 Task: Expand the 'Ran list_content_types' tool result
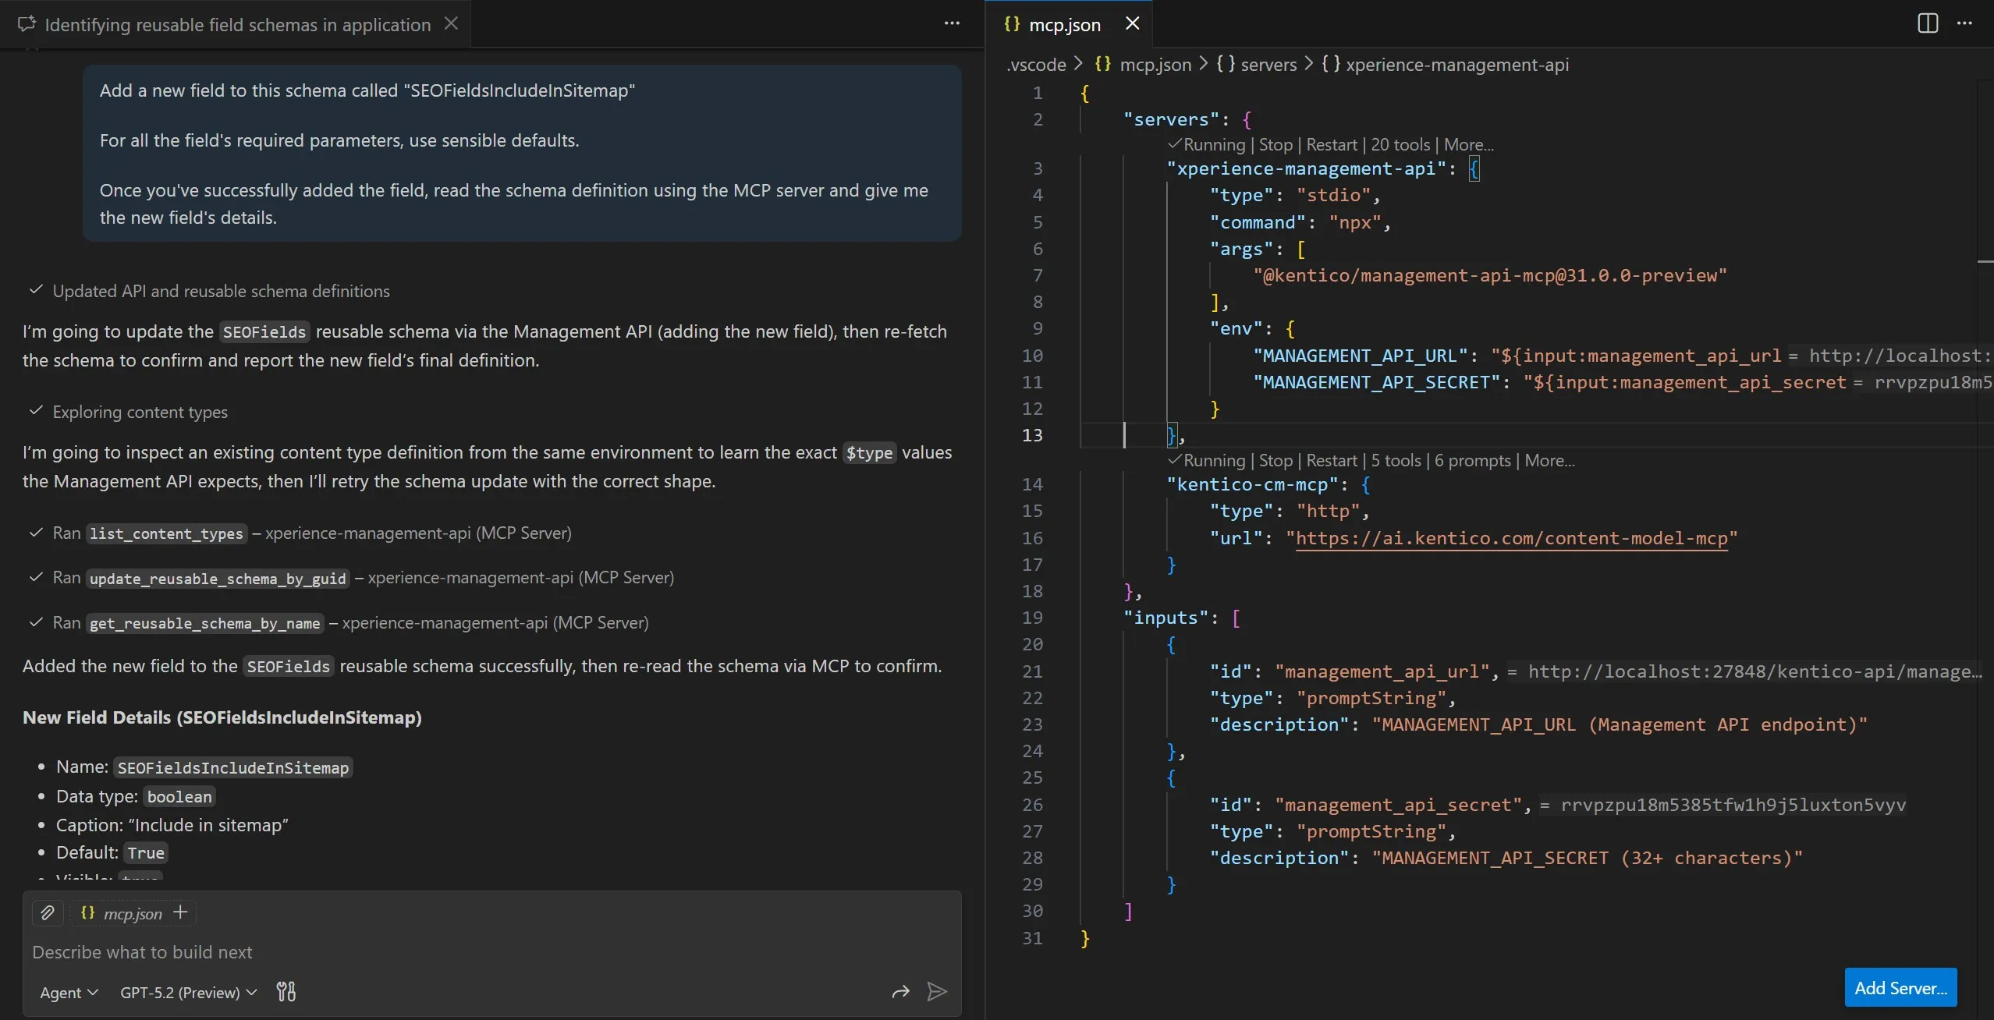pyautogui.click(x=166, y=533)
